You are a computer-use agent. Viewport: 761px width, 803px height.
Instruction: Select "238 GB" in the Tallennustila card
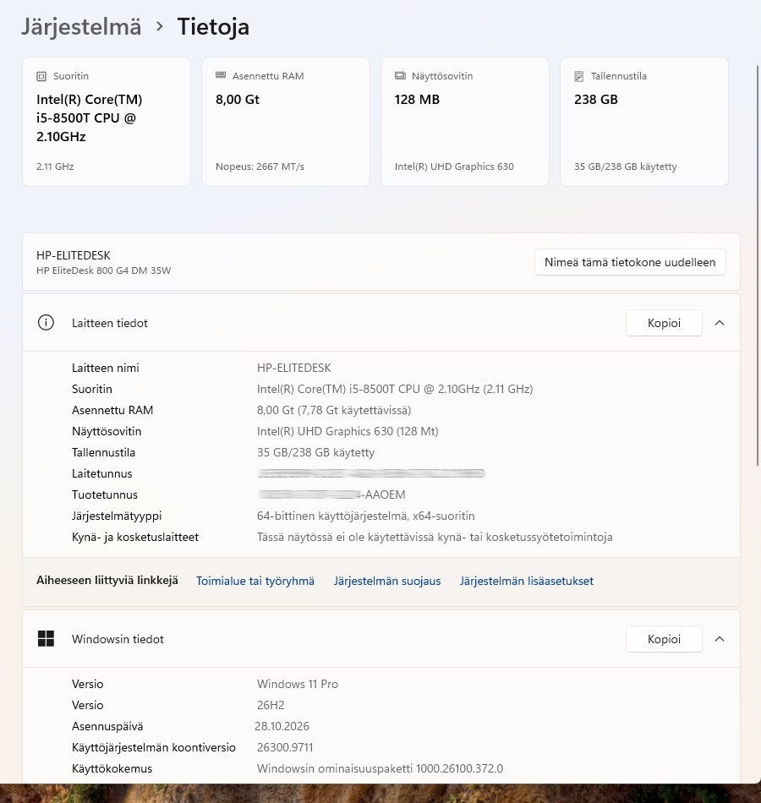pos(596,100)
